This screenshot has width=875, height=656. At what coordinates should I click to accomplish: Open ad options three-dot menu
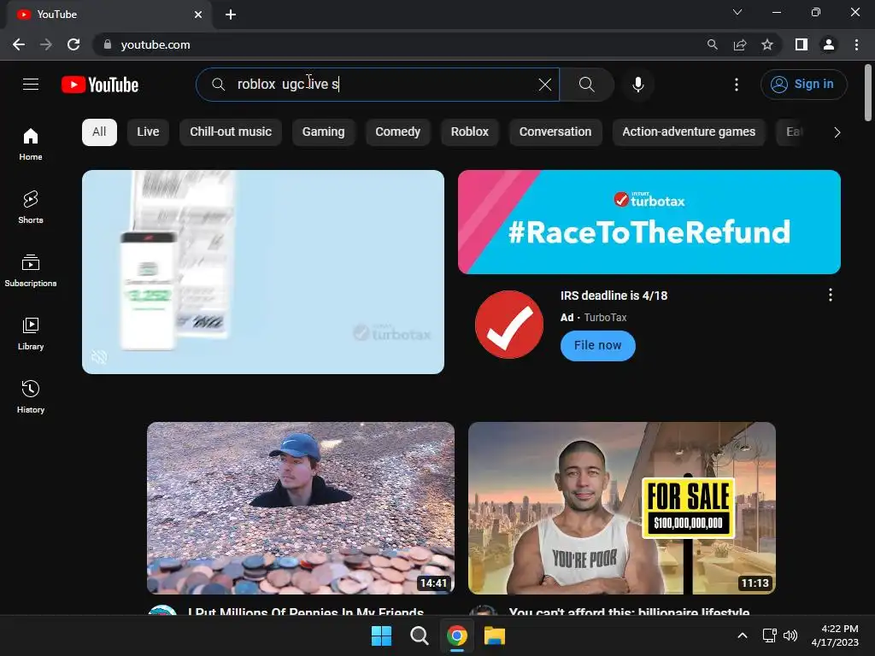pos(831,295)
